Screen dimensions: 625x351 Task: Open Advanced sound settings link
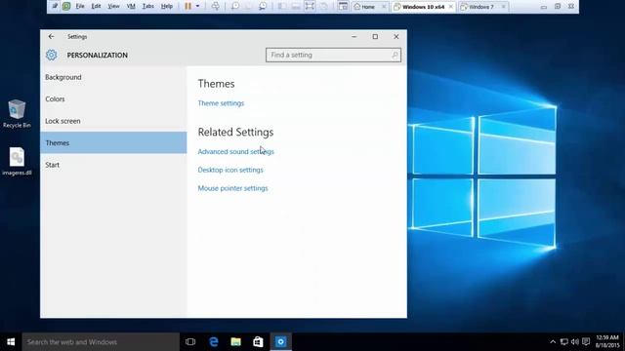(236, 152)
